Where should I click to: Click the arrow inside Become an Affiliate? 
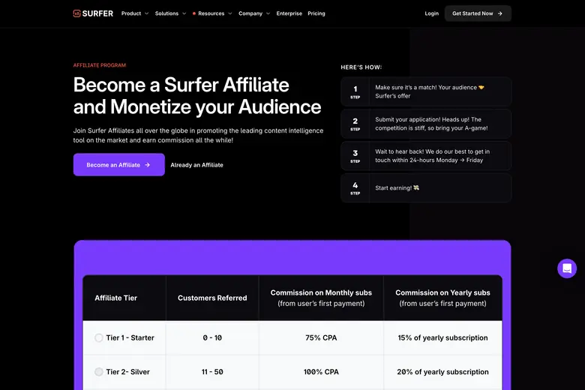tap(147, 165)
